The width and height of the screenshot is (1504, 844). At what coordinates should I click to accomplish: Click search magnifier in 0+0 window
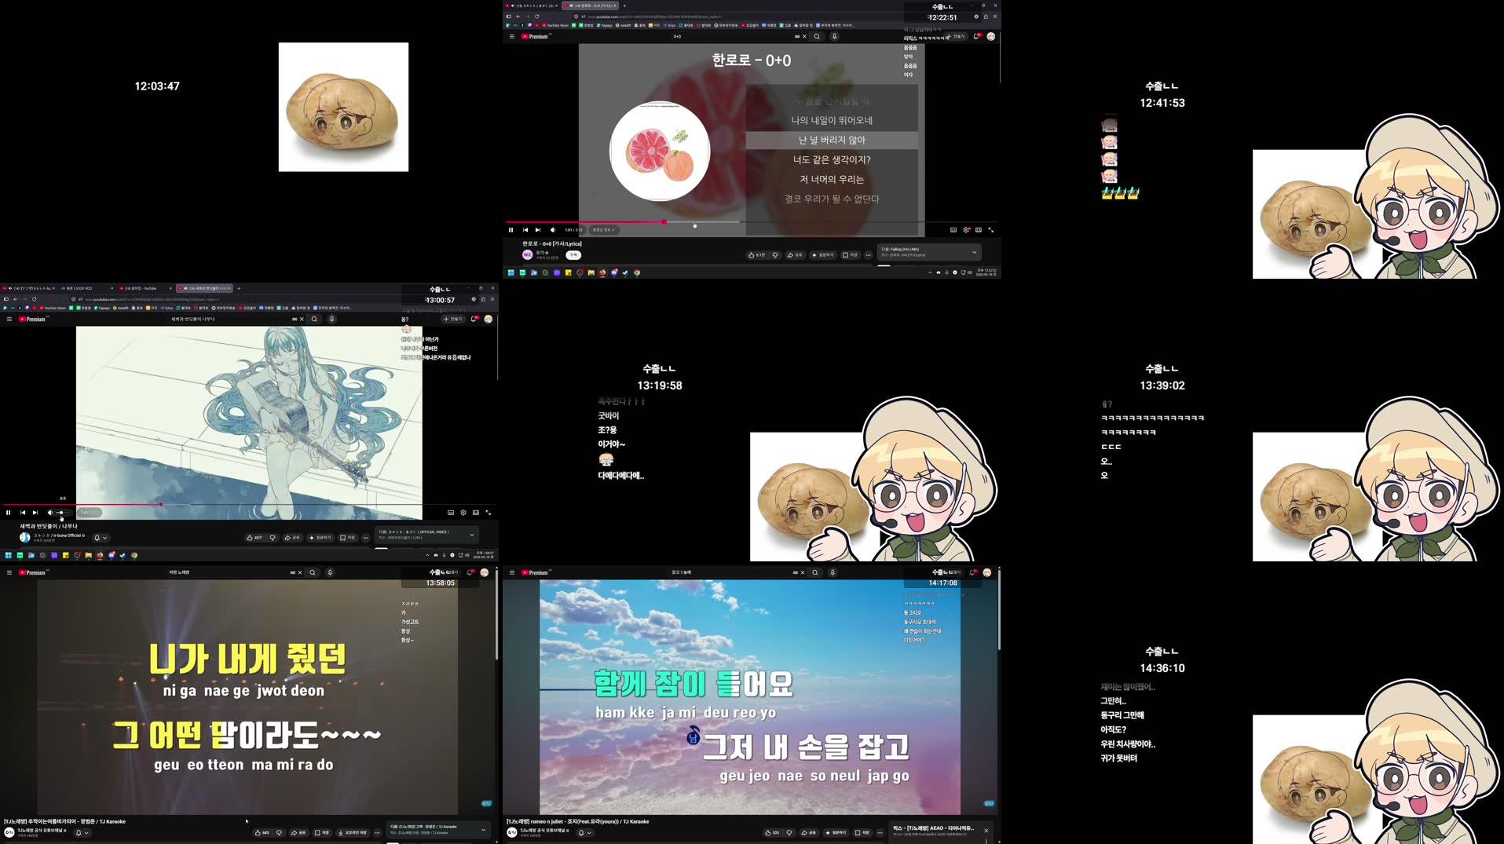pyautogui.click(x=817, y=36)
